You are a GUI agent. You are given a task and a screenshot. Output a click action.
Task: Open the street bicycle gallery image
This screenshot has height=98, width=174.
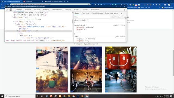[52, 58]
